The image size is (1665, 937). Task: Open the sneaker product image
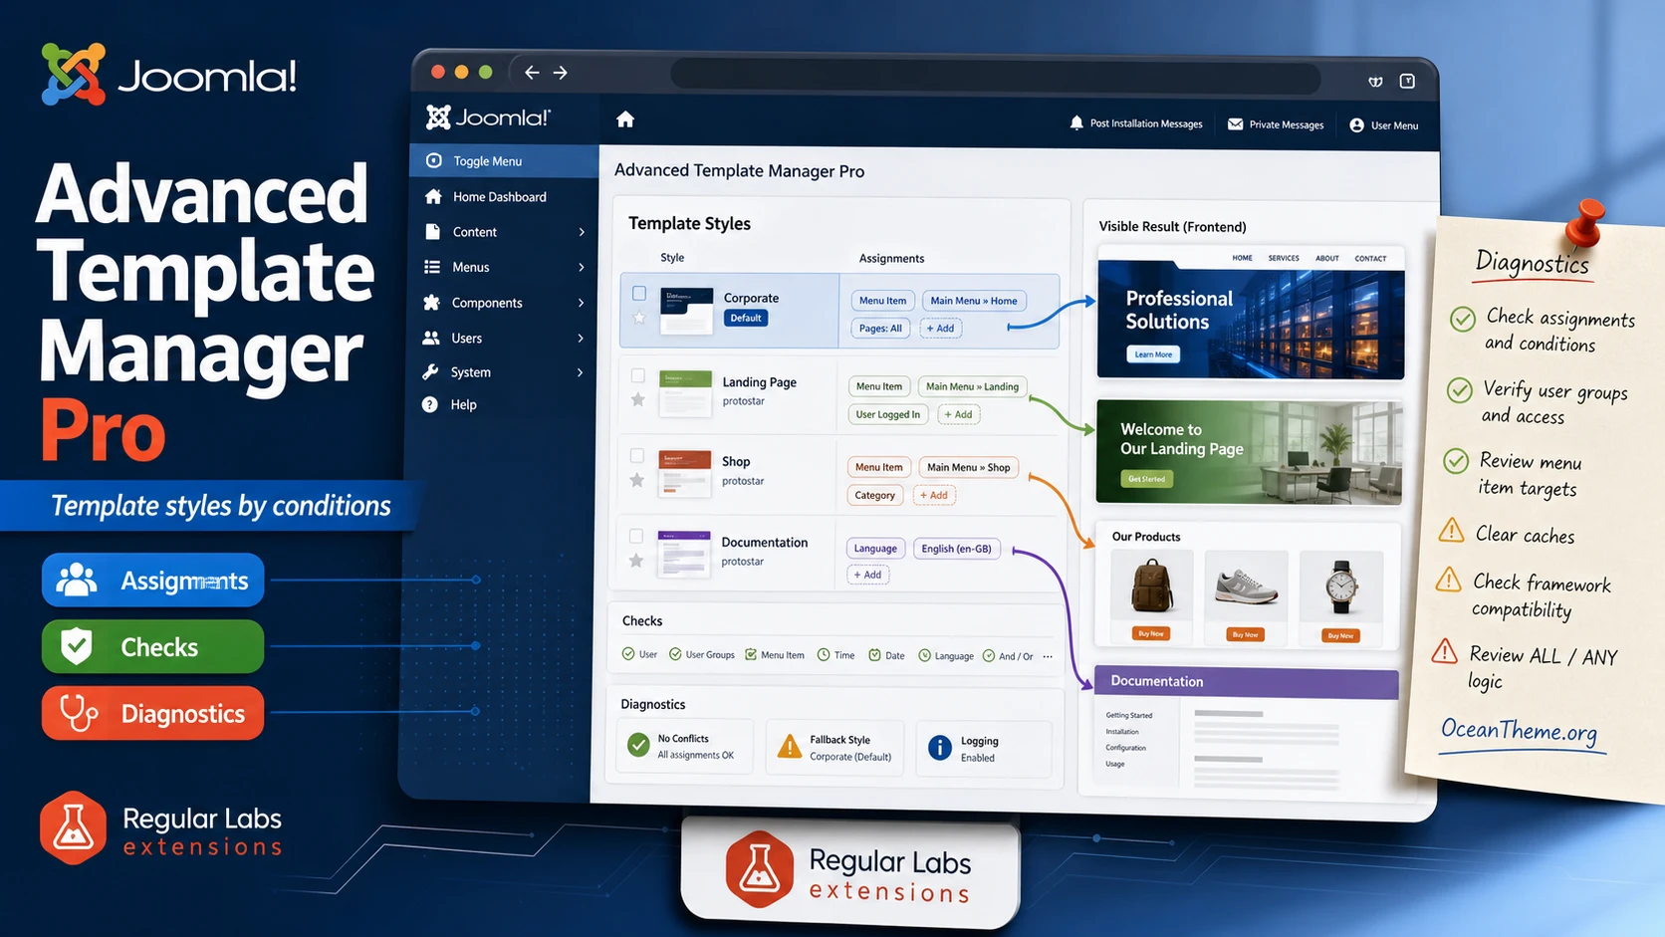coord(1247,586)
